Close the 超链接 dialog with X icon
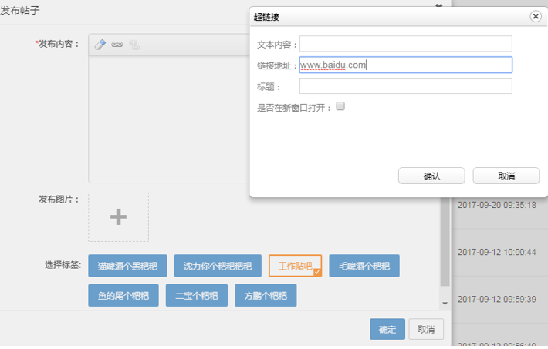548x349 pixels. 536,16
